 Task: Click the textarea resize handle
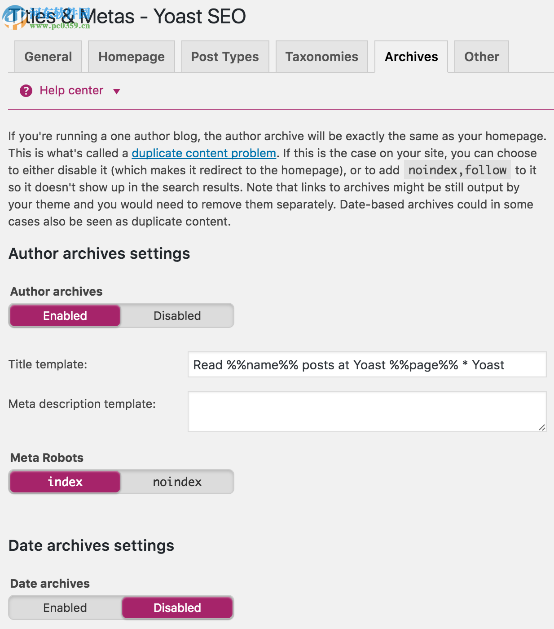click(x=542, y=428)
